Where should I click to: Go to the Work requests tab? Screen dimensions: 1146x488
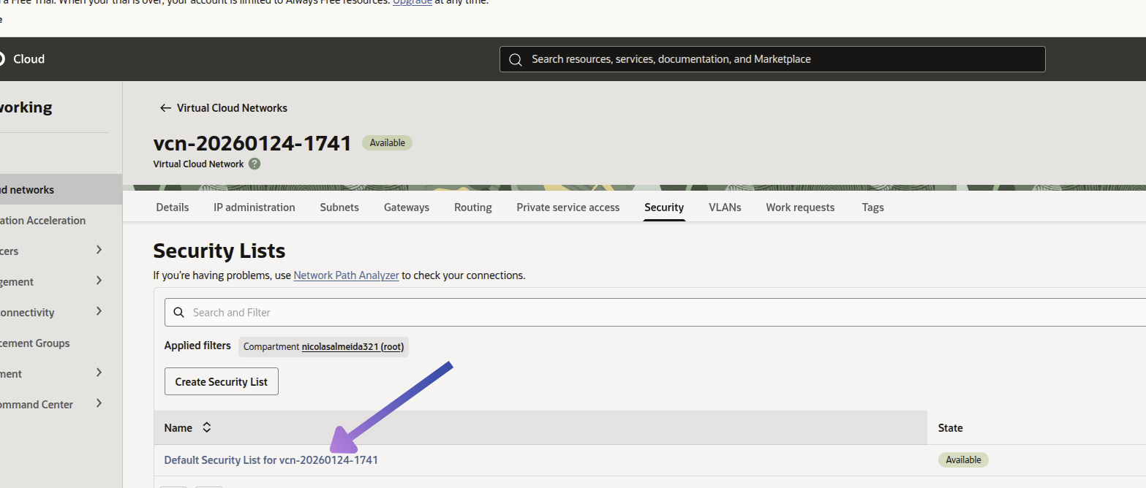(800, 207)
